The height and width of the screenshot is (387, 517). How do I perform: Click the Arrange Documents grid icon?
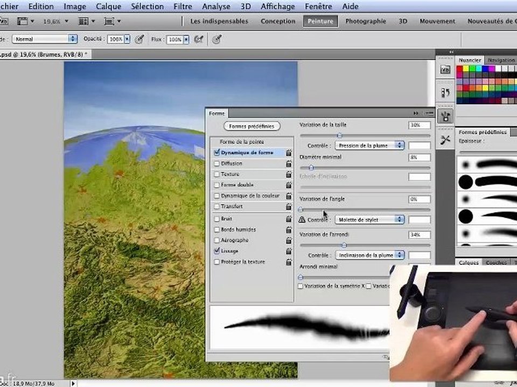[83, 21]
